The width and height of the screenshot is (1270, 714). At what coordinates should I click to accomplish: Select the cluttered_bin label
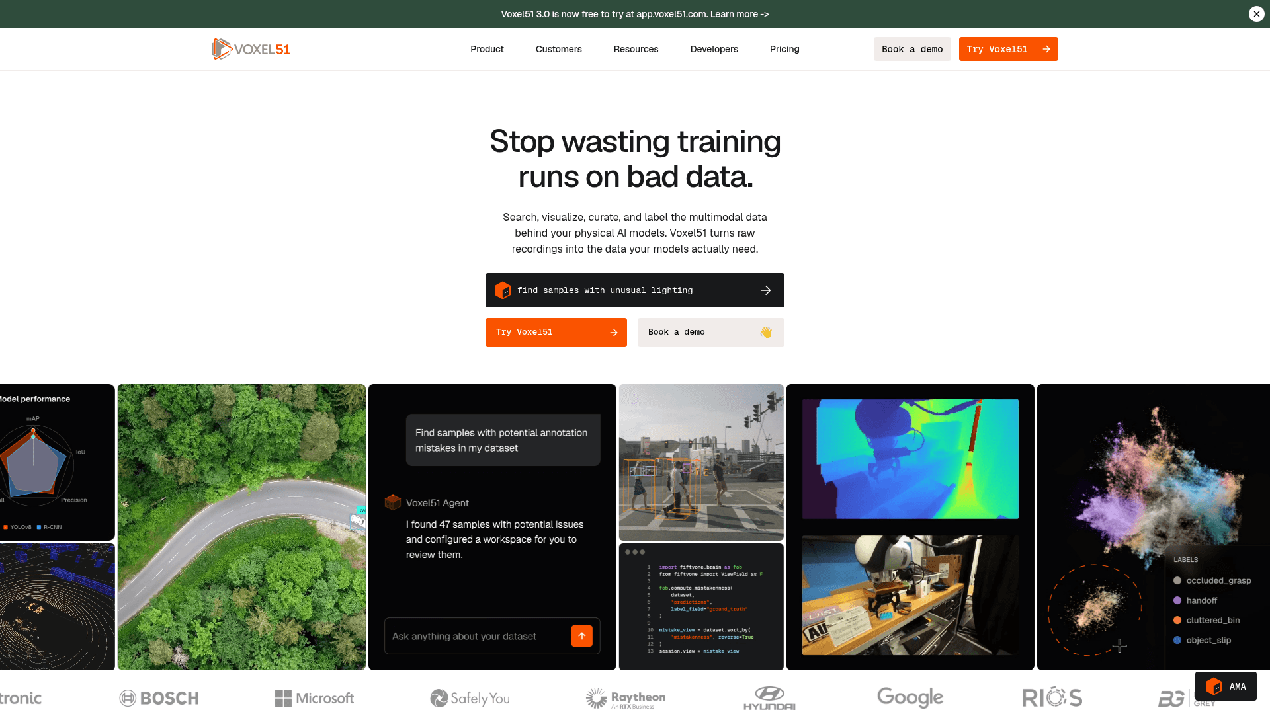[x=1206, y=620]
